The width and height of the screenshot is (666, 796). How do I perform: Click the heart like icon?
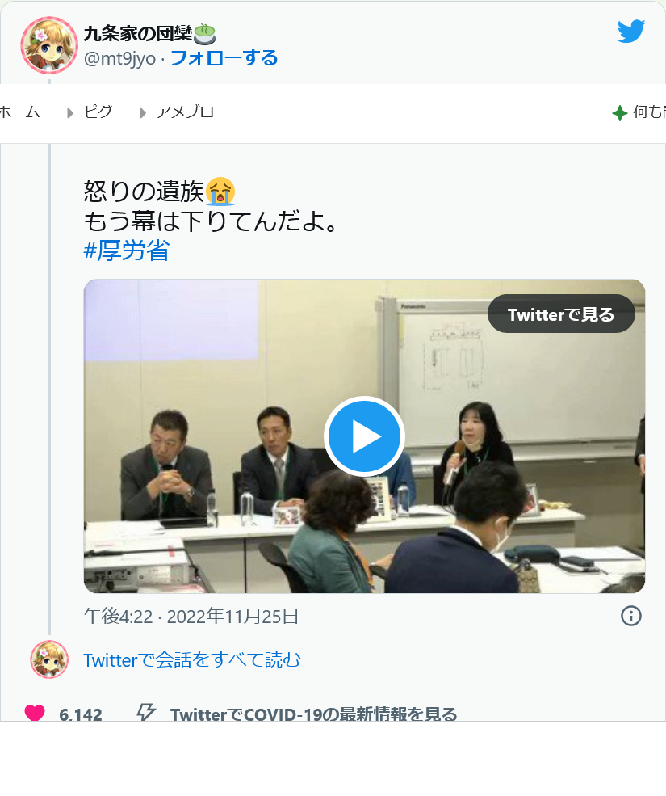tap(35, 713)
